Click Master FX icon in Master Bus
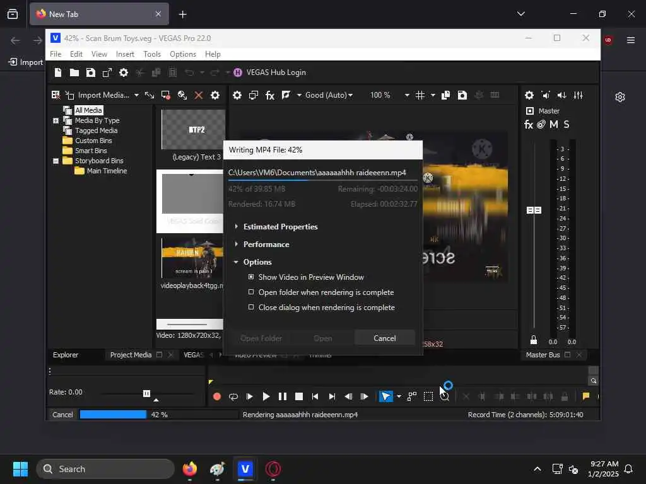Viewport: 646px width, 484px height. [529, 125]
